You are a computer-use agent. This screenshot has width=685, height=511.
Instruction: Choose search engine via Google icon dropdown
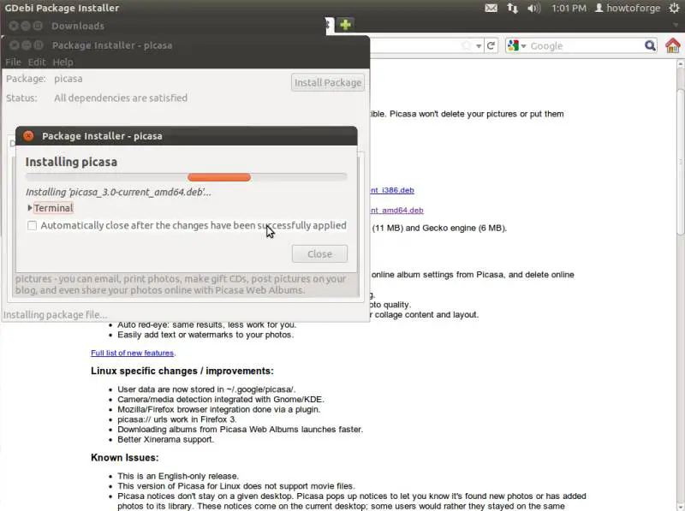point(517,45)
